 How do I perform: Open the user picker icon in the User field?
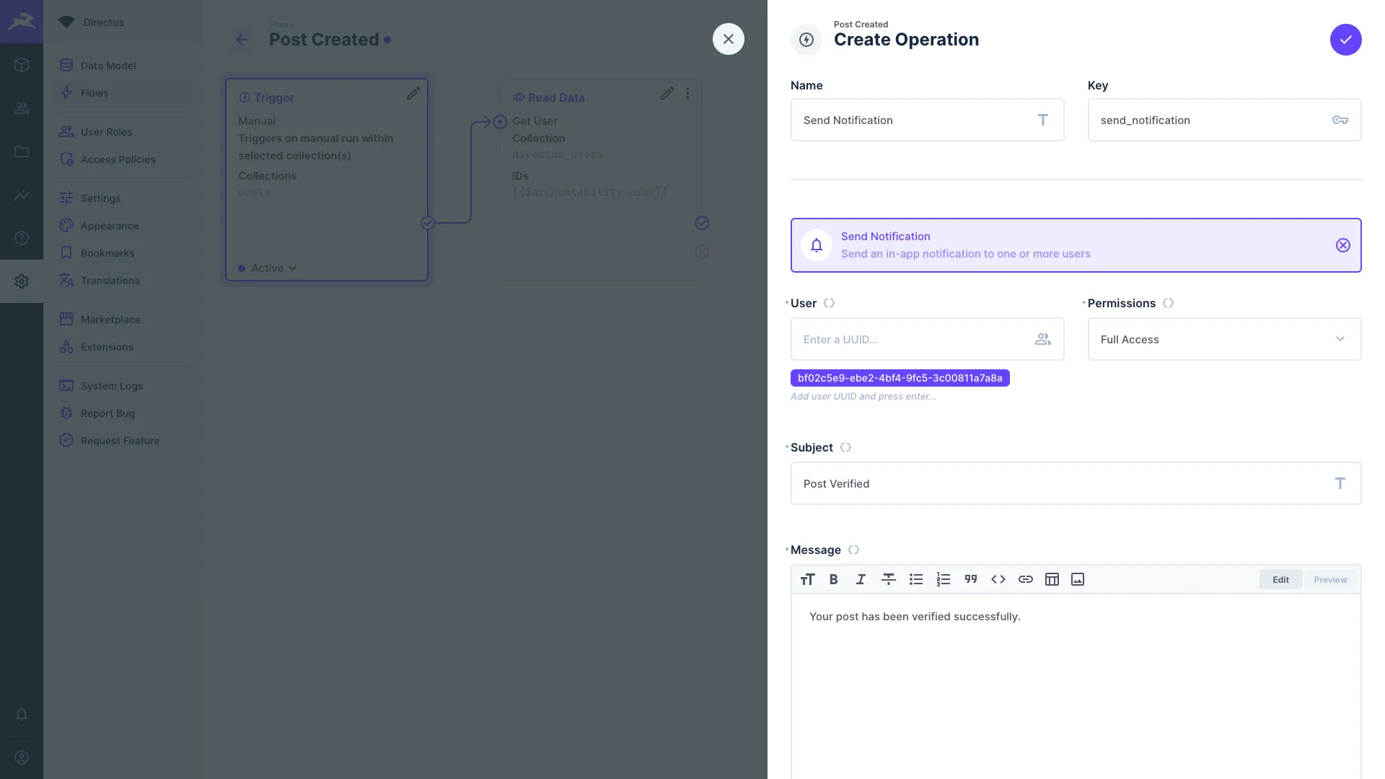coord(1043,339)
